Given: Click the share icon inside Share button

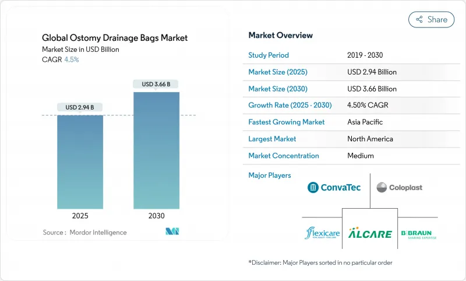Looking at the screenshot, I should click(419, 19).
